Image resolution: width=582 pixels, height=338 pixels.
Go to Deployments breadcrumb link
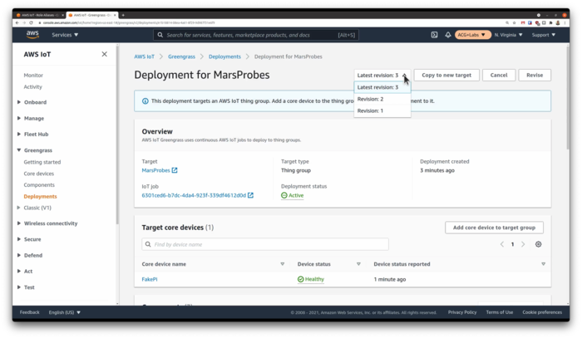coord(224,56)
